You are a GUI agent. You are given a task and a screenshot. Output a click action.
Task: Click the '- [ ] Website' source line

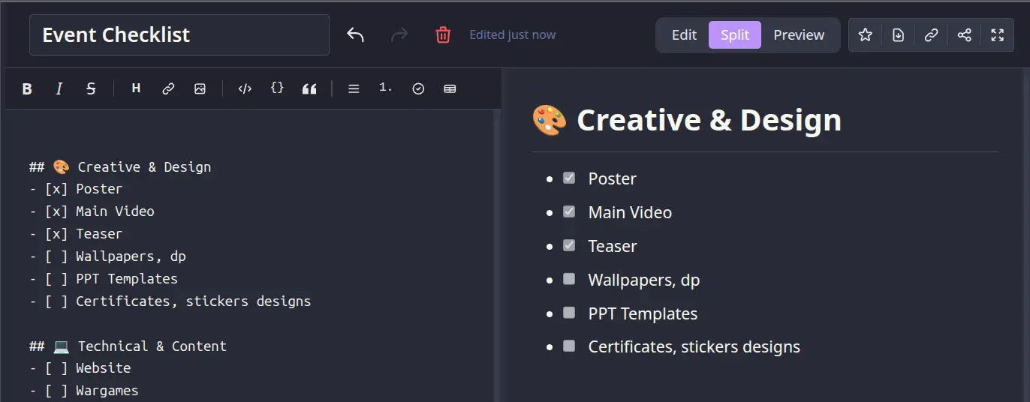(x=80, y=367)
